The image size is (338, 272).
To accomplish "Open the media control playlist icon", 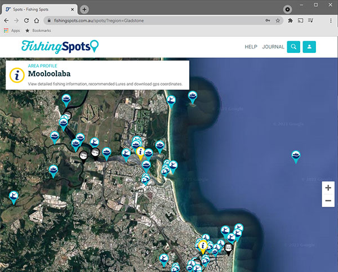I will pos(310,20).
